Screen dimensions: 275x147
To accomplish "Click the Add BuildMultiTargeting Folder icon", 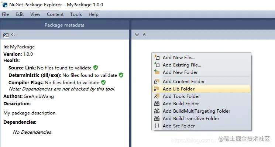I will tap(157, 111).
